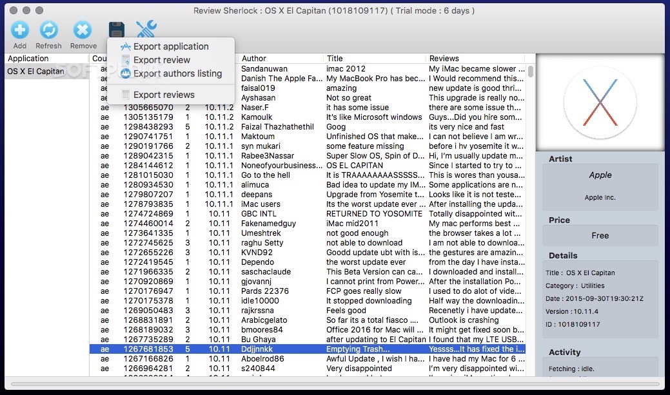Choose Export review from the menu
This screenshot has width=670, height=395.
(161, 60)
